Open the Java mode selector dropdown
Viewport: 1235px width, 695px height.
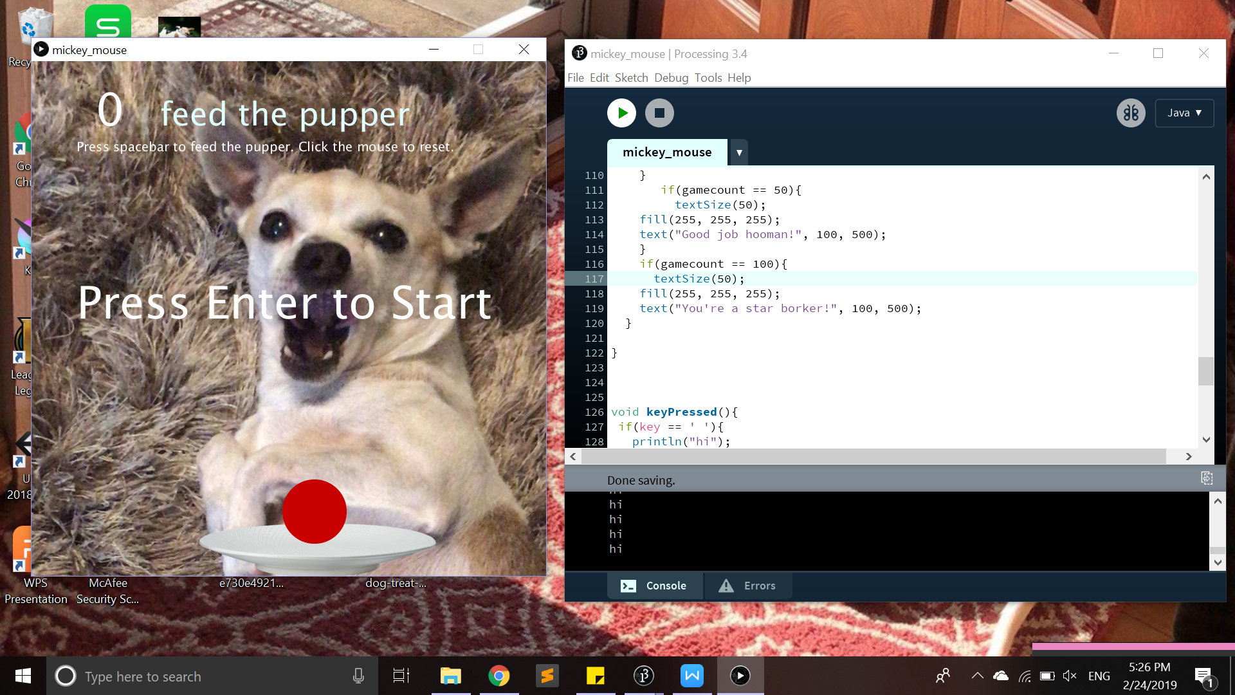pos(1184,113)
